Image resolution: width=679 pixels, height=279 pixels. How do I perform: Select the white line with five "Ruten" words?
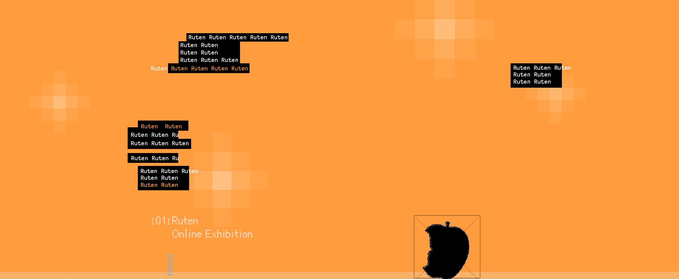[238, 37]
